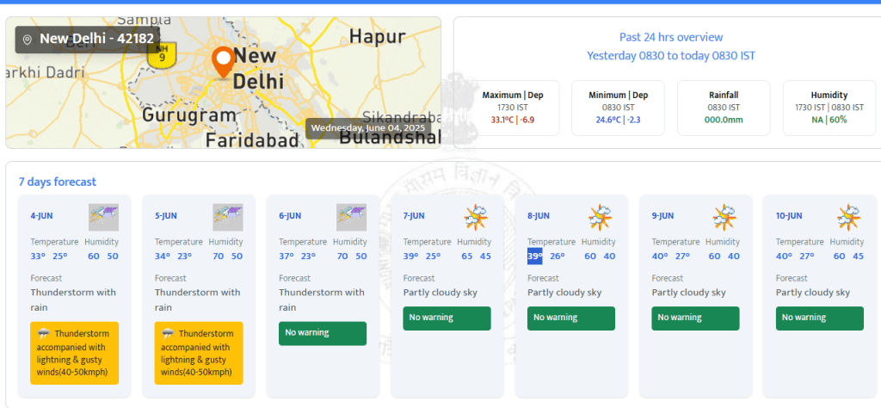
Task: Click the 9-JUN No warning badge
Action: [x=695, y=318]
